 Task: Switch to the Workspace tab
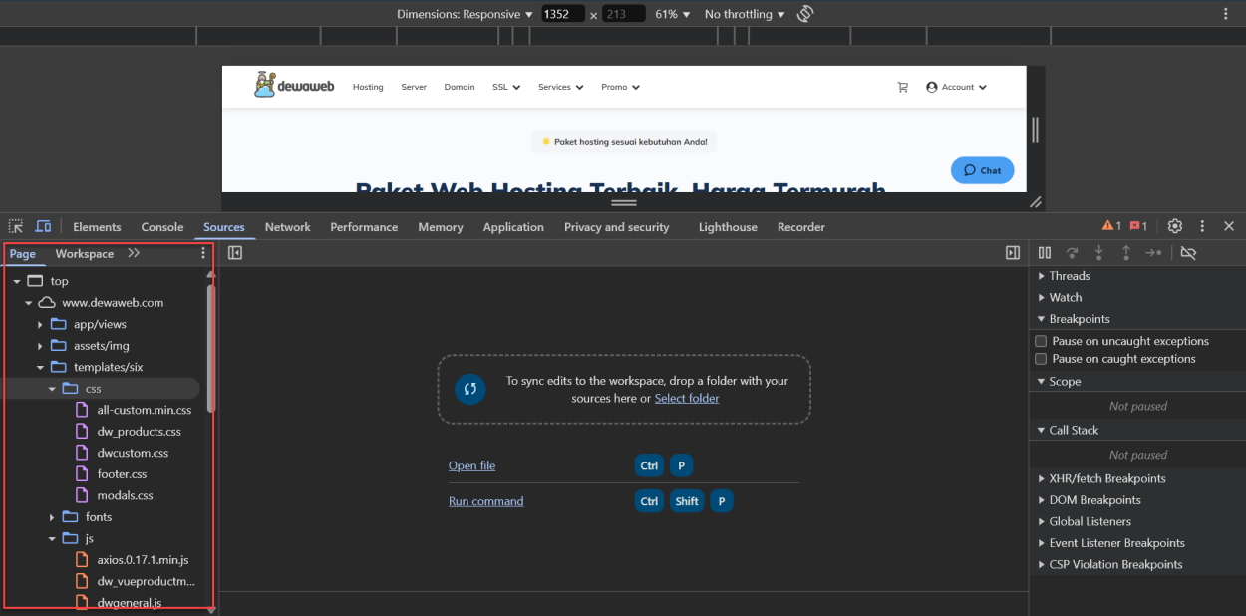click(84, 254)
